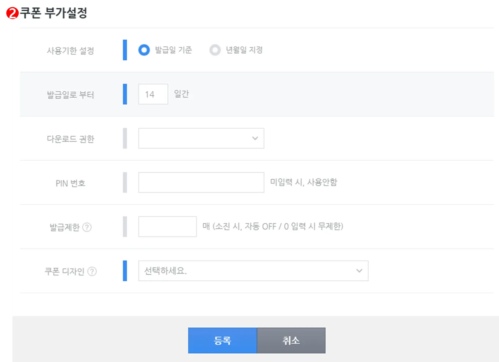Click the 발급일로 부터 label
This screenshot has width=499, height=362.
coord(70,95)
